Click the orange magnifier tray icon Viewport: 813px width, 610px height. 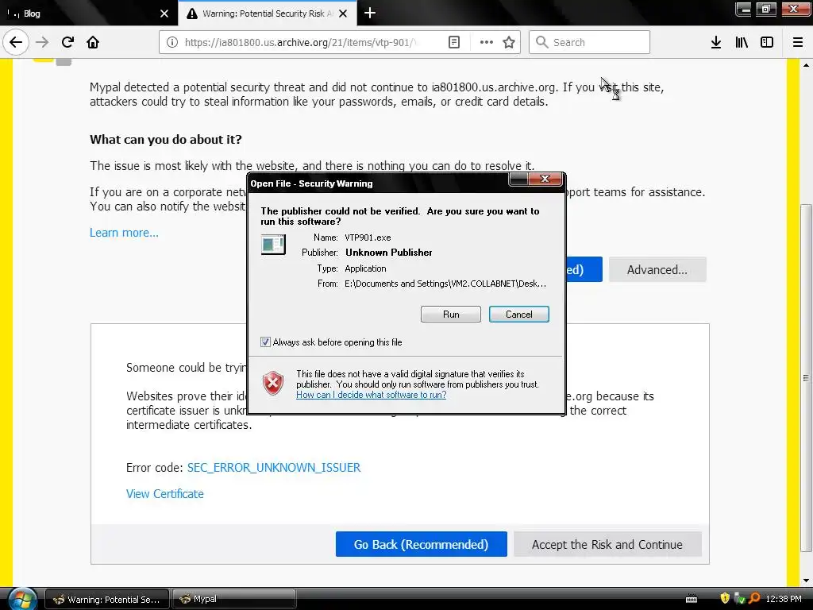point(754,599)
